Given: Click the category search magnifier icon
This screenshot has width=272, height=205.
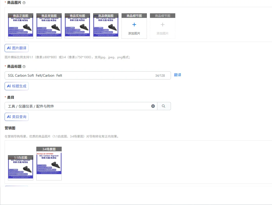Looking at the screenshot, I should 164,106.
